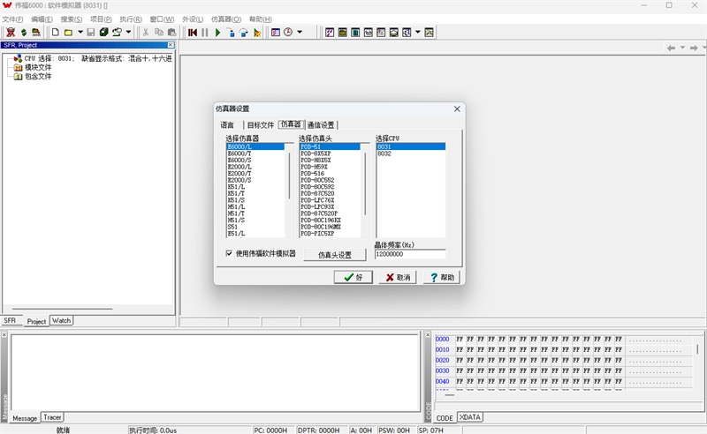Click the pause execution icon
The height and width of the screenshot is (434, 707).
point(205,33)
